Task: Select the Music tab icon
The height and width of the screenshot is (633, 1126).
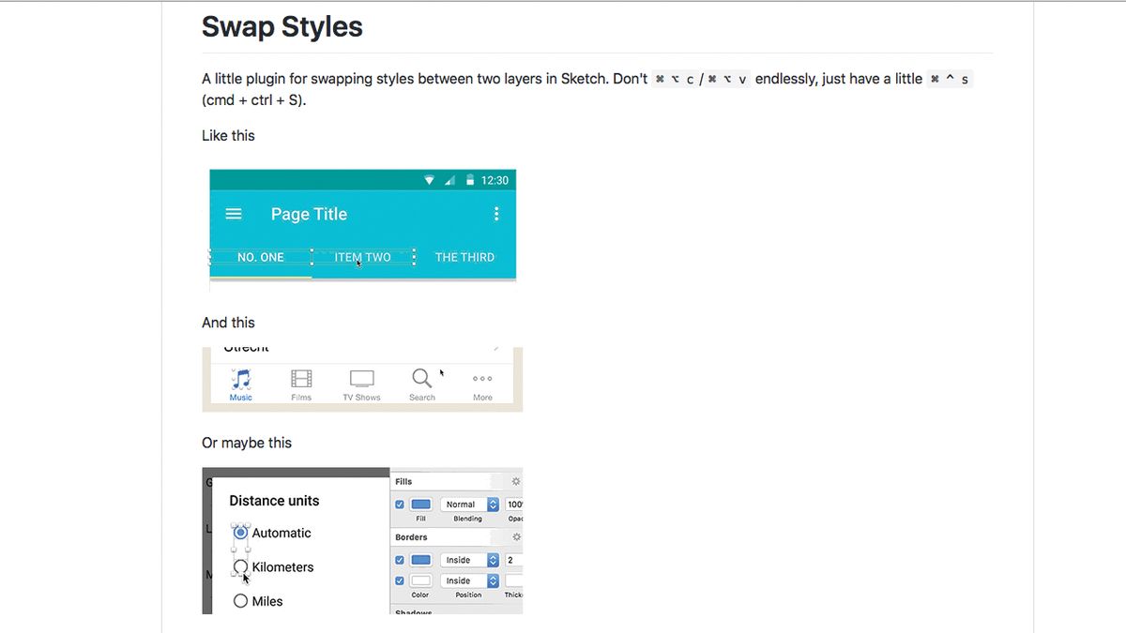Action: click(x=240, y=379)
